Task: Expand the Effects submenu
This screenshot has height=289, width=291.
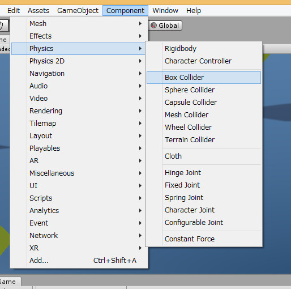Action: [x=78, y=36]
